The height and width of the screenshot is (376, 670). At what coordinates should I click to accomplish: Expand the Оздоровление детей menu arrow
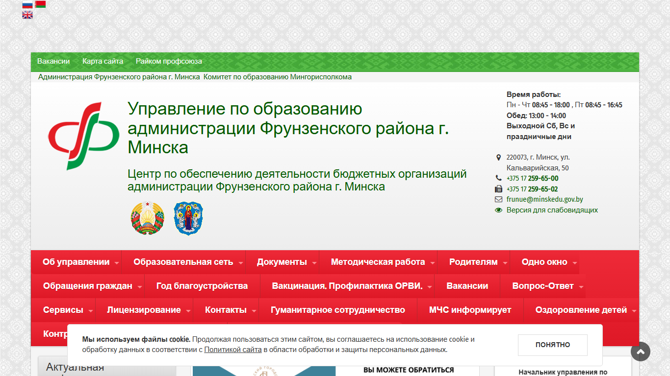pos(634,311)
